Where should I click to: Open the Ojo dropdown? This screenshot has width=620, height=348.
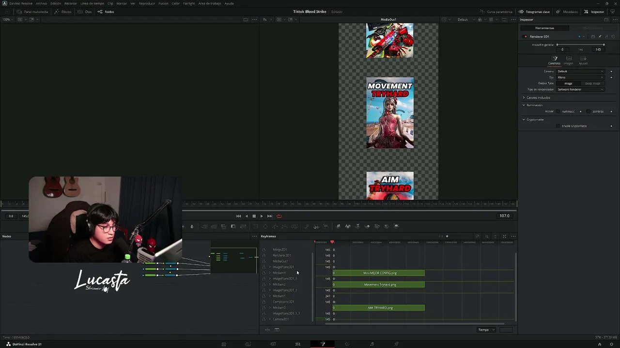pos(580,77)
